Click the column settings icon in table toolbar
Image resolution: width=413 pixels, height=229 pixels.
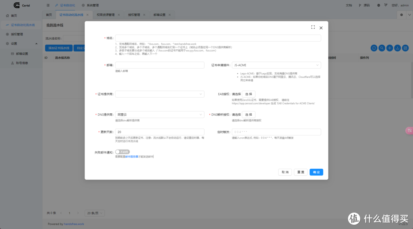pos(405,48)
